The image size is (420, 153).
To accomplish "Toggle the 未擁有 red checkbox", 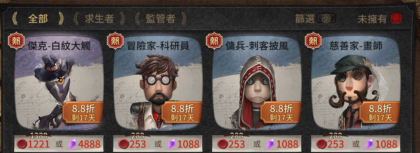I will coord(396,18).
